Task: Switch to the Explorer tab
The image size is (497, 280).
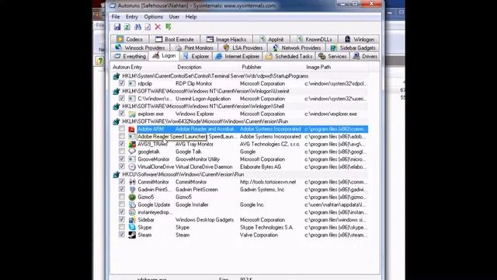Action: [x=196, y=57]
